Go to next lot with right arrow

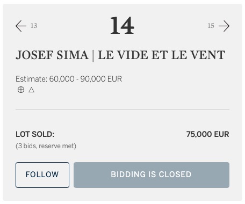pos(224,26)
